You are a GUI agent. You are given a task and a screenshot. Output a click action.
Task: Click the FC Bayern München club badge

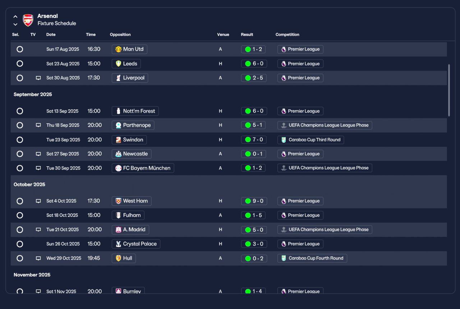point(119,168)
